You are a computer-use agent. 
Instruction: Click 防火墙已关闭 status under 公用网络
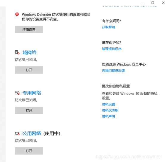pyautogui.click(x=26, y=141)
